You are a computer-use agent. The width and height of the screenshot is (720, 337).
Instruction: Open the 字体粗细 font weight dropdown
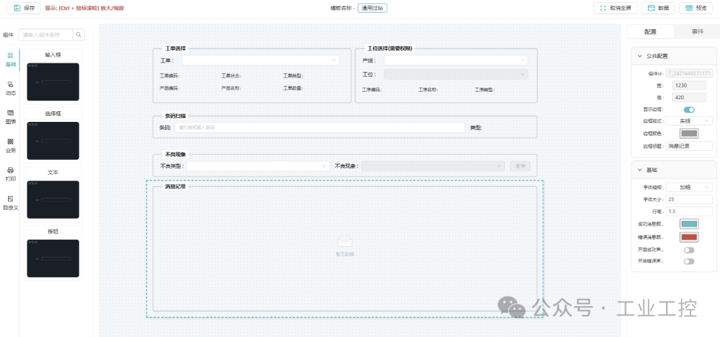[x=689, y=187]
